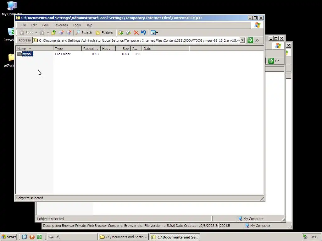Click the Recycle Bin desktop icon
The height and width of the screenshot is (241, 322).
pyautogui.click(x=11, y=32)
